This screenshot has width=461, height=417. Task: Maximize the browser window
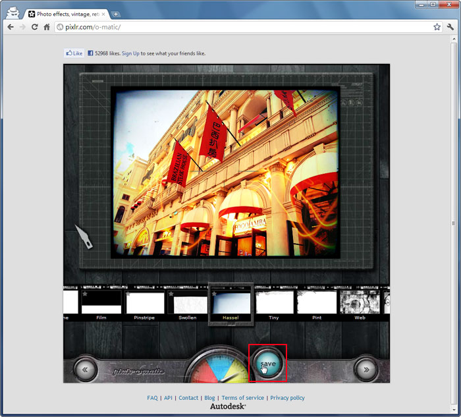(x=433, y=4)
